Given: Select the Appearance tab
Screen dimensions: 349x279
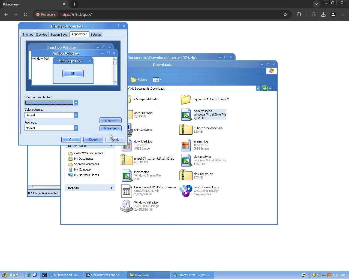Looking at the screenshot, I should click(x=79, y=34).
